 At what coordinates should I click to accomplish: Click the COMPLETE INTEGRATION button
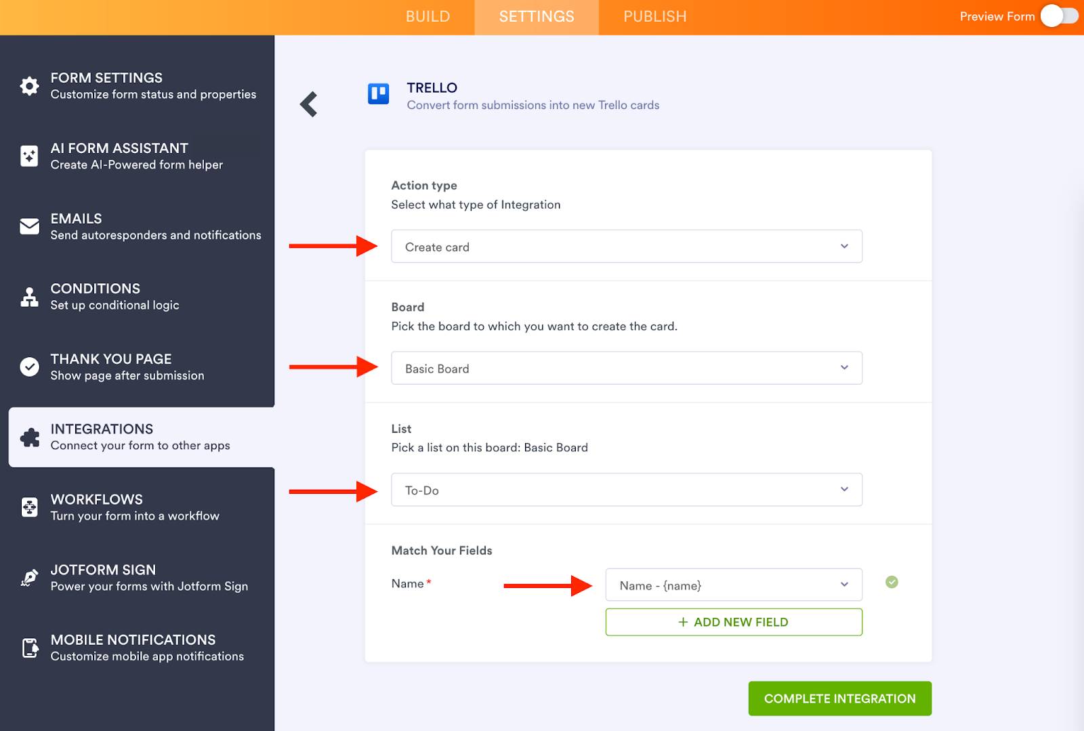840,698
